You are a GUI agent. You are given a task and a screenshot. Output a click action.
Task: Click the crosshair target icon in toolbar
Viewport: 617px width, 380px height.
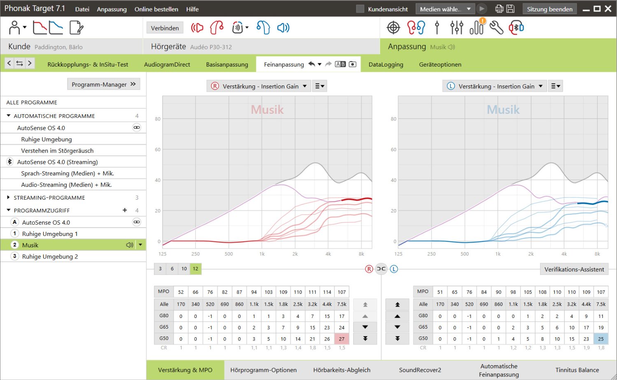coord(393,28)
